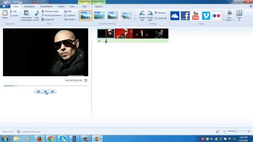
Task: Select the red background clip in storyboard
Action: 124,34
